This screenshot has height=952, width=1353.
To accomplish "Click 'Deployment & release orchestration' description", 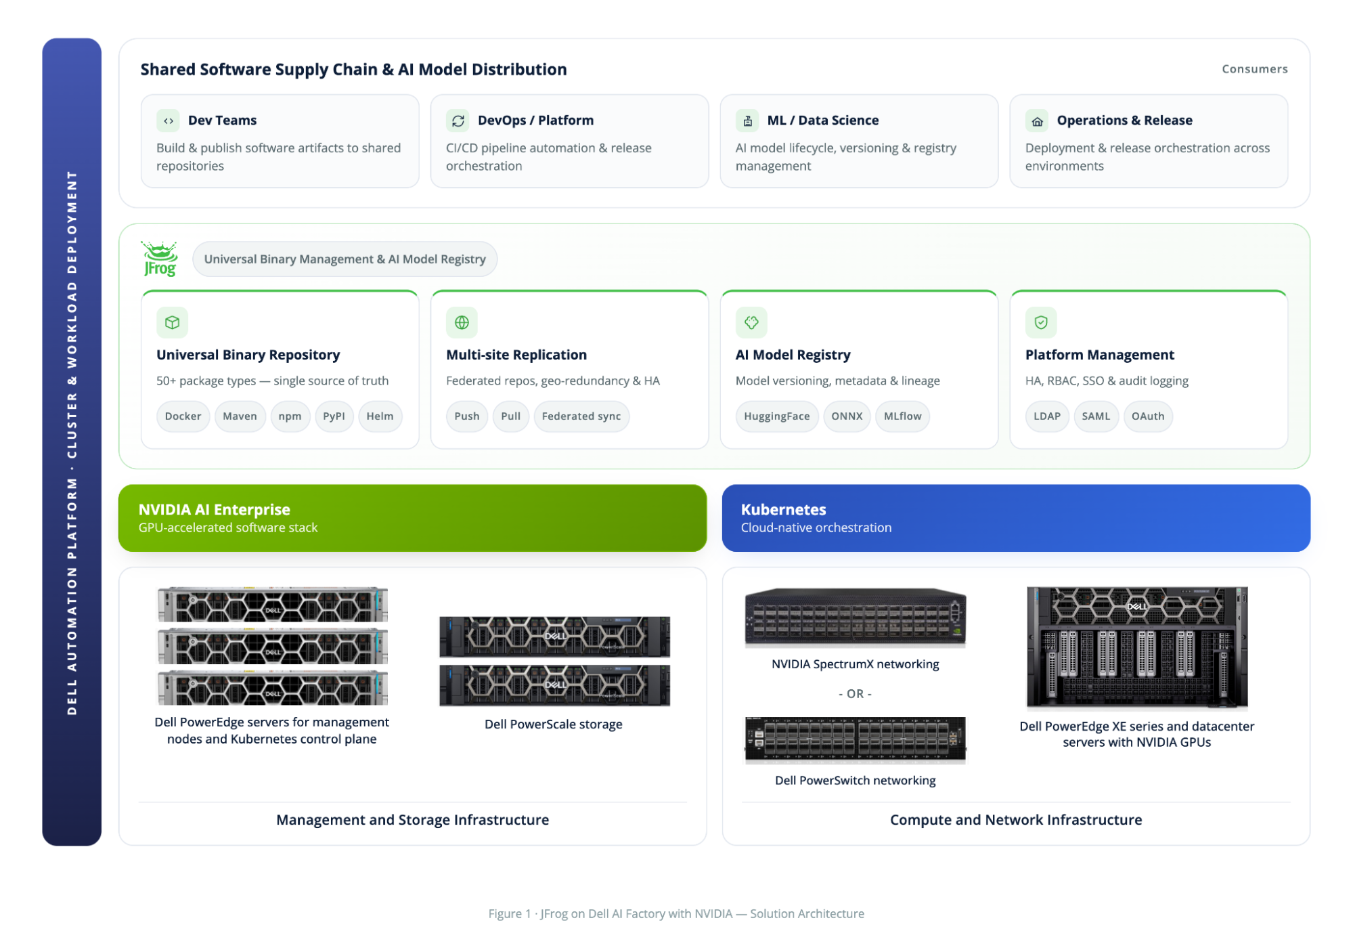I will (x=1147, y=157).
